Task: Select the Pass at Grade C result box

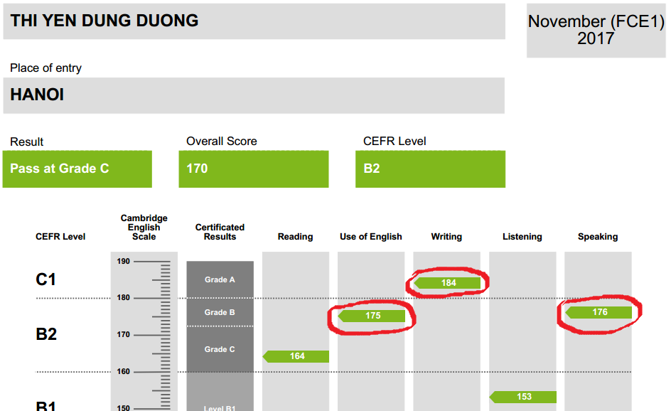Action: tap(77, 169)
